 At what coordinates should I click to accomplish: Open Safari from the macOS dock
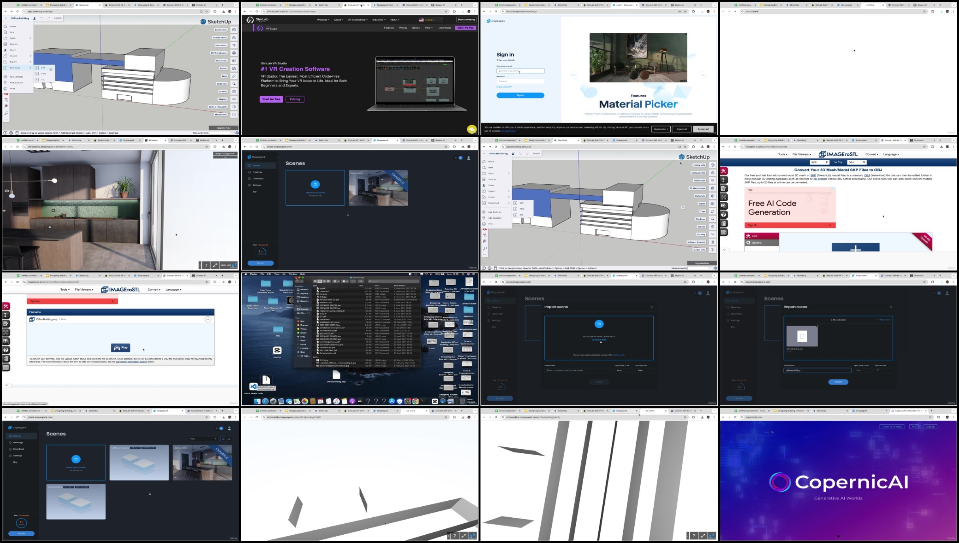pyautogui.click(x=265, y=401)
